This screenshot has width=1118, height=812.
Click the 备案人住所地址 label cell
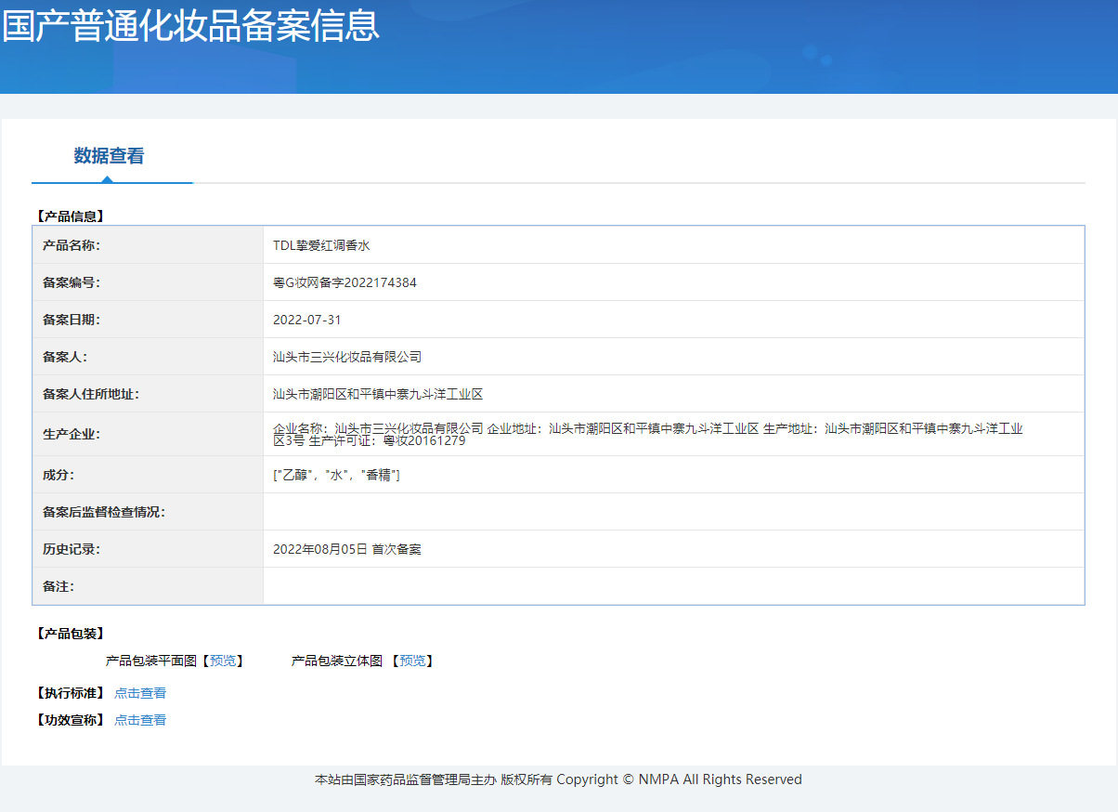148,394
